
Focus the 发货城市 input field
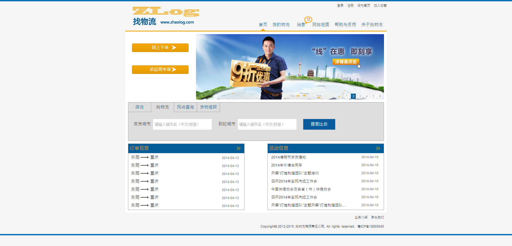tap(182, 124)
